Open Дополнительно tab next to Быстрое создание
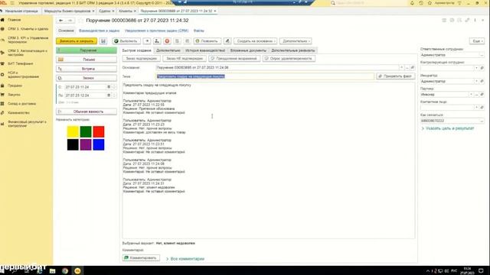The width and height of the screenshot is (490, 275). [x=168, y=50]
